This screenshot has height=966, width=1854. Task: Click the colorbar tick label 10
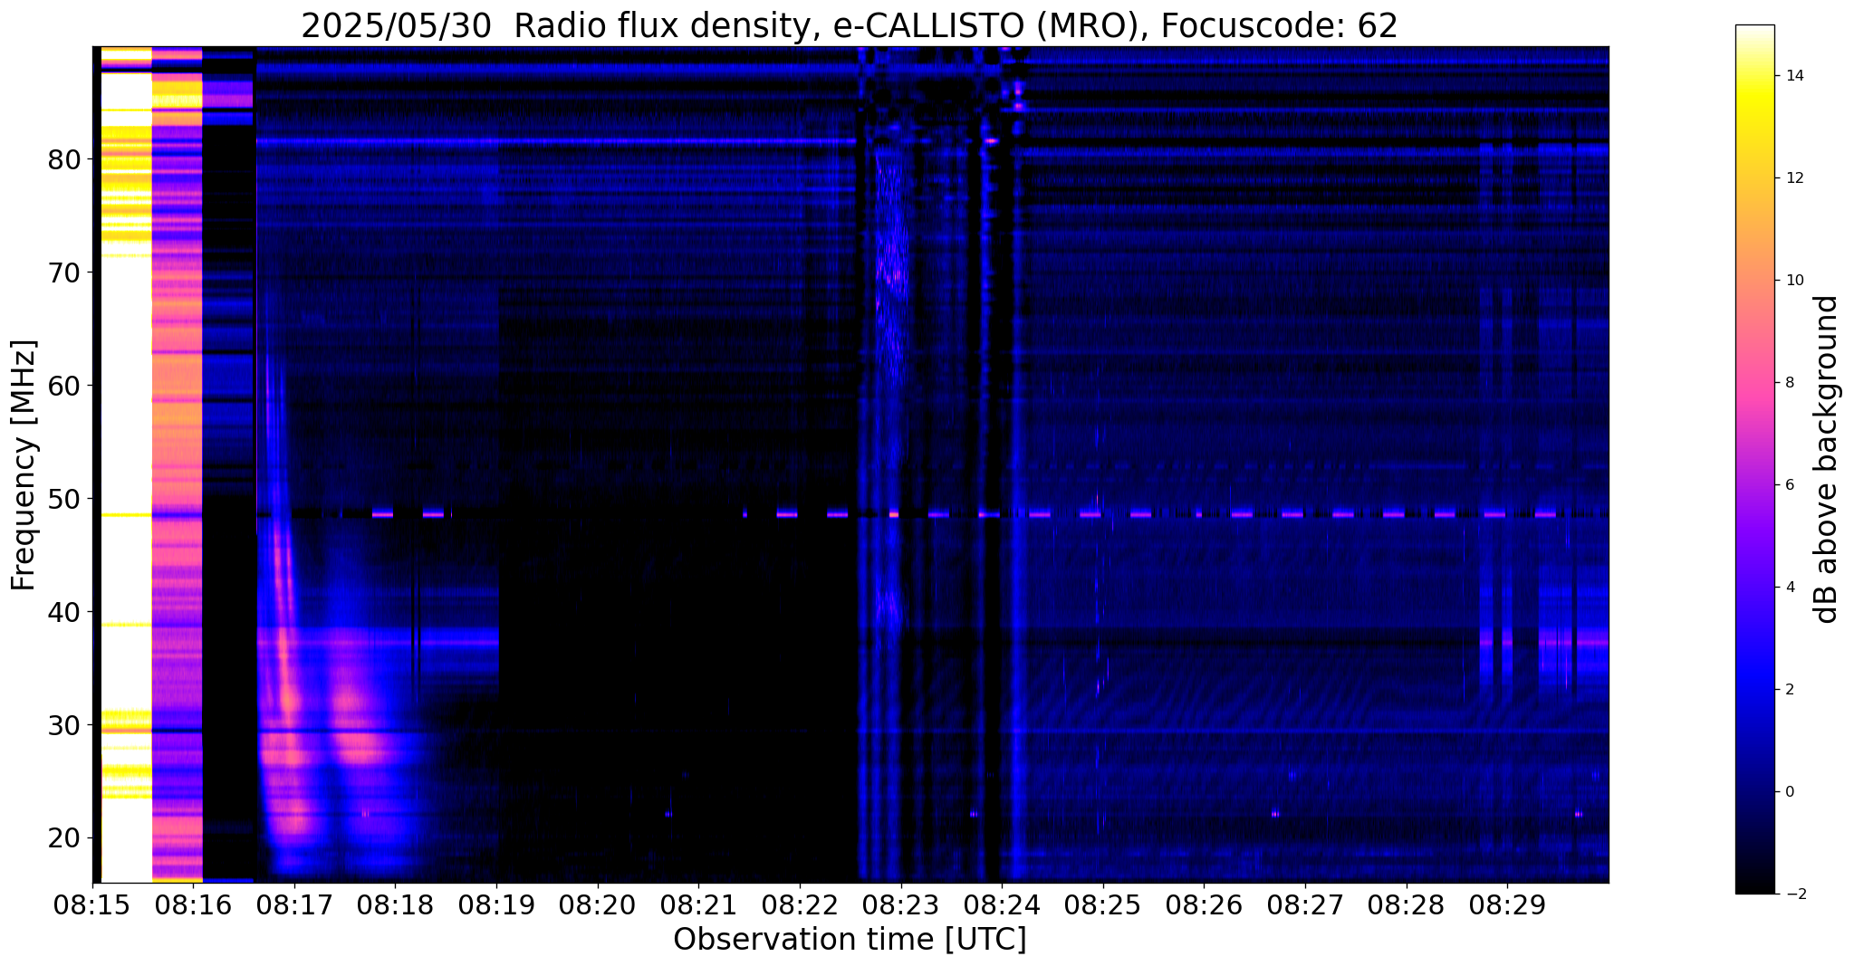(x=1793, y=281)
